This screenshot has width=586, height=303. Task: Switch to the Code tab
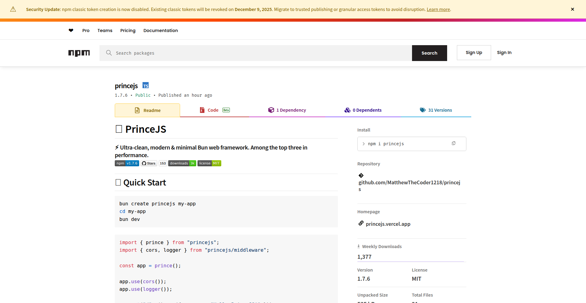pos(213,110)
